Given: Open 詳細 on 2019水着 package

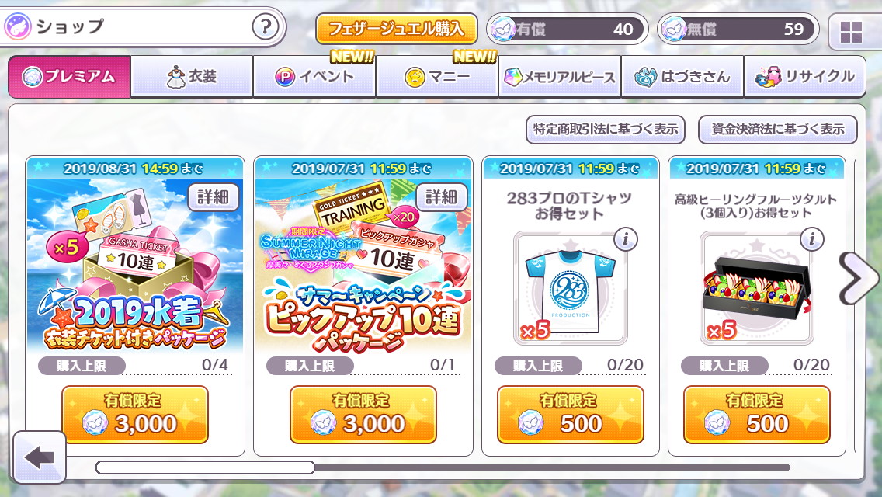Looking at the screenshot, I should pos(214,197).
